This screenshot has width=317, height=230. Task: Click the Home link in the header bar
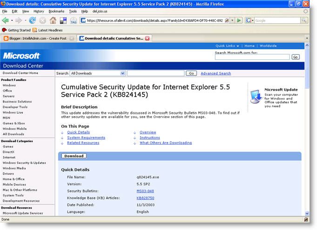tap(250, 46)
